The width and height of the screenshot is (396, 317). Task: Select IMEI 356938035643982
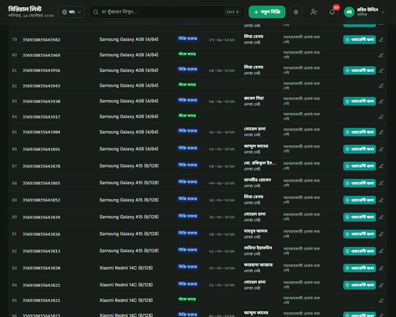click(42, 40)
